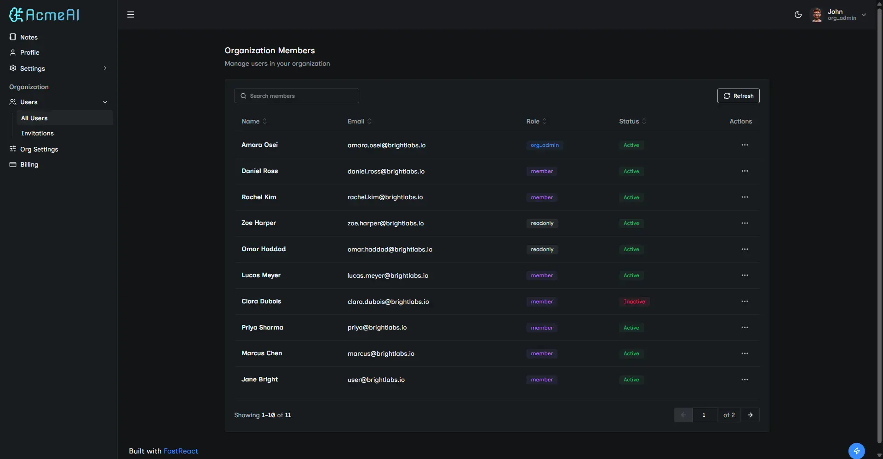This screenshot has width=883, height=459.
Task: Open actions menu for Priya Sharma
Action: (x=745, y=328)
